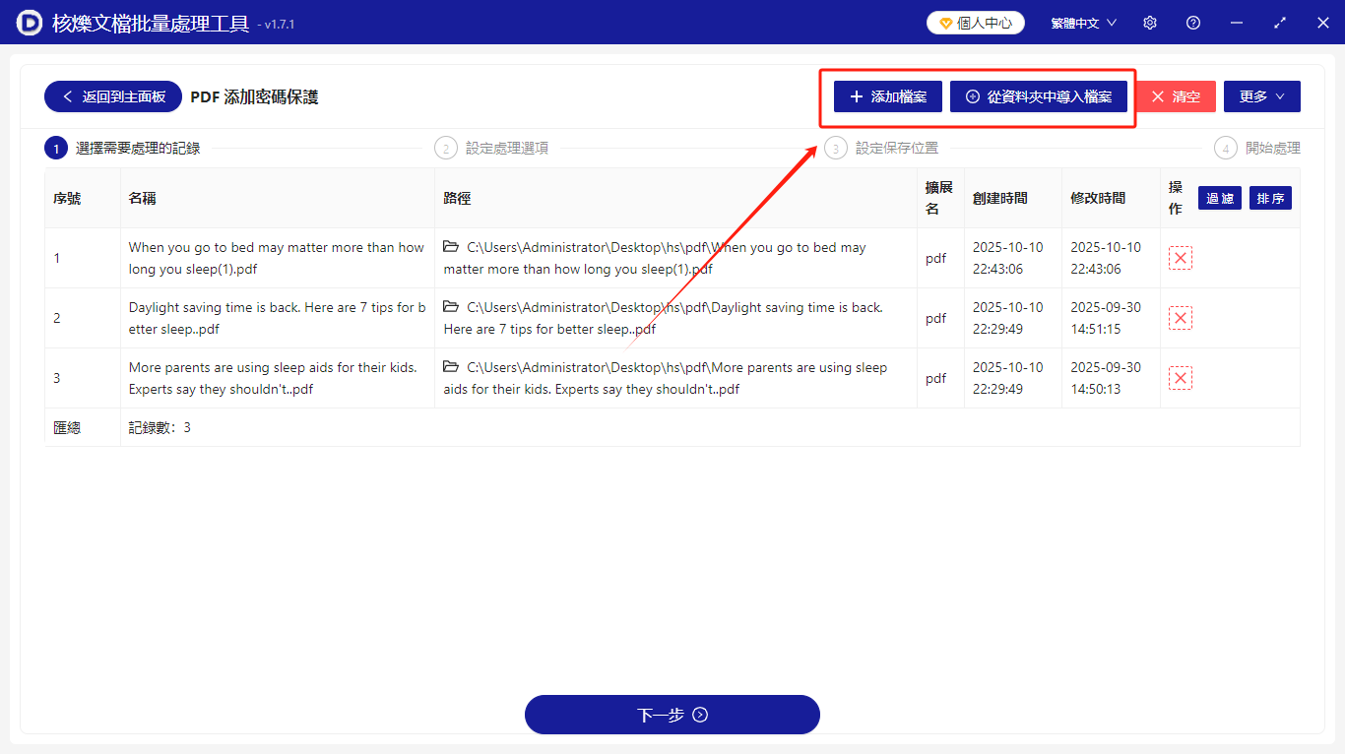Click the folder icon beside the first PDF path
This screenshot has width=1345, height=754.
point(450,246)
